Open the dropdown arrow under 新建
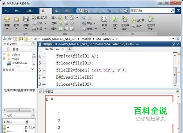The height and width of the screenshot is (133, 183). (7, 29)
